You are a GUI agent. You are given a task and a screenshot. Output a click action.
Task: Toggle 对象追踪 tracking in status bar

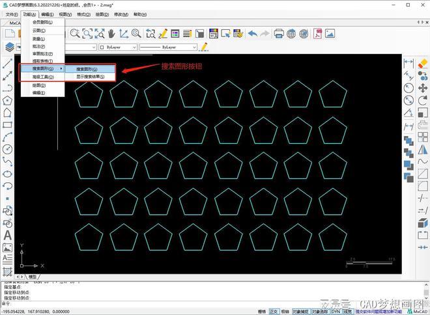[x=320, y=312]
